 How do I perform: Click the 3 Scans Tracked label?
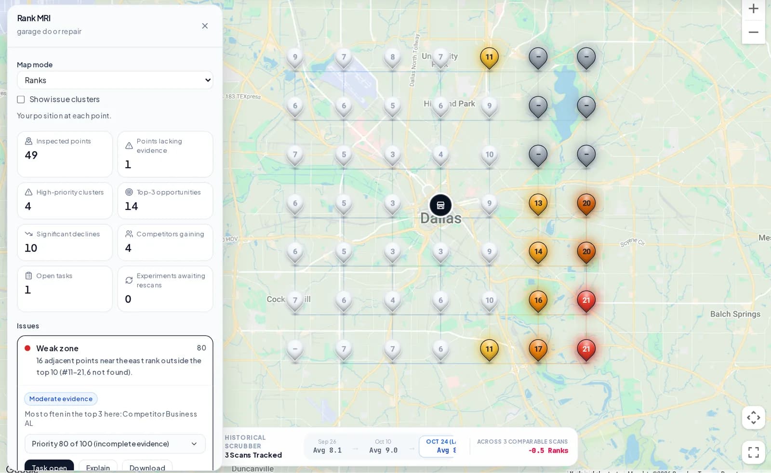pyautogui.click(x=253, y=455)
